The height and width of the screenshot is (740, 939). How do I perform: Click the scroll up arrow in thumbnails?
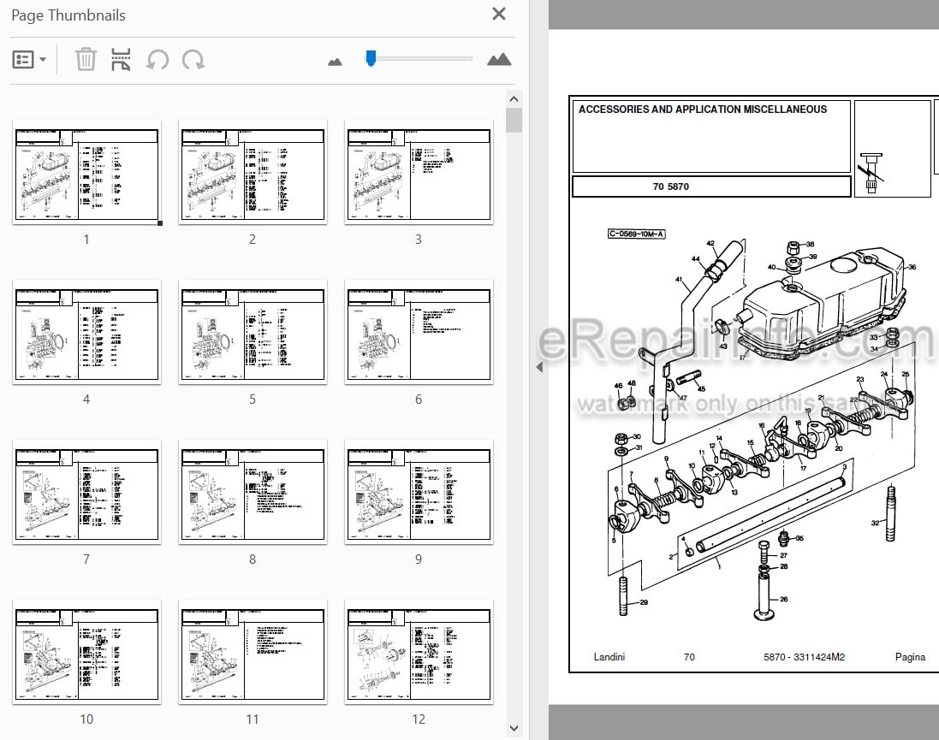(514, 98)
